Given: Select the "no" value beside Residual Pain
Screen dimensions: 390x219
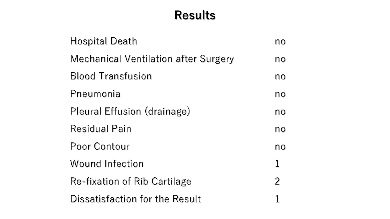Looking at the screenshot, I should [x=280, y=129].
